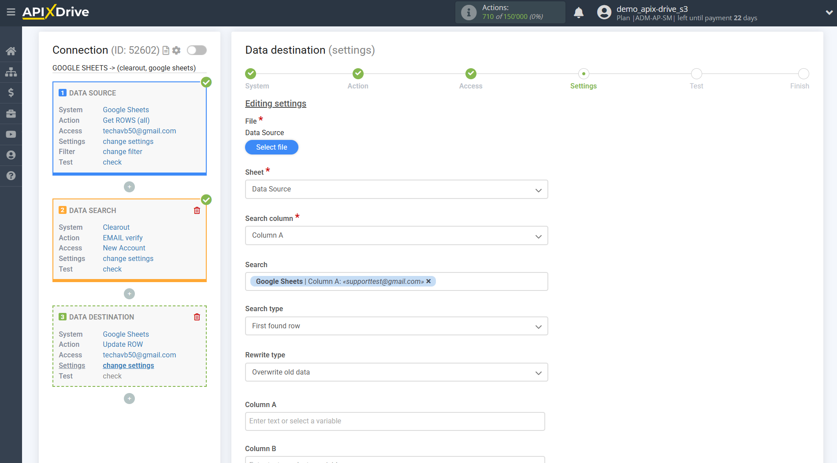Open the connections hierarchy icon in sidebar
Screen dimensions: 837x463
click(x=11, y=71)
